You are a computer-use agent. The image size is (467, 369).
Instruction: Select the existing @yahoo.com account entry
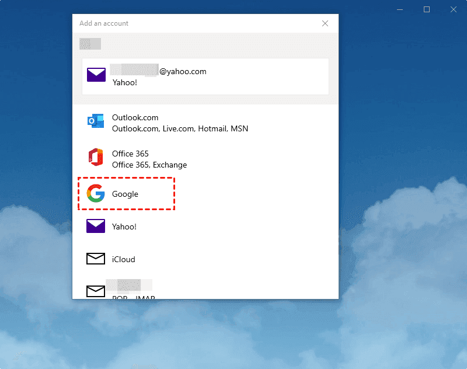[205, 76]
